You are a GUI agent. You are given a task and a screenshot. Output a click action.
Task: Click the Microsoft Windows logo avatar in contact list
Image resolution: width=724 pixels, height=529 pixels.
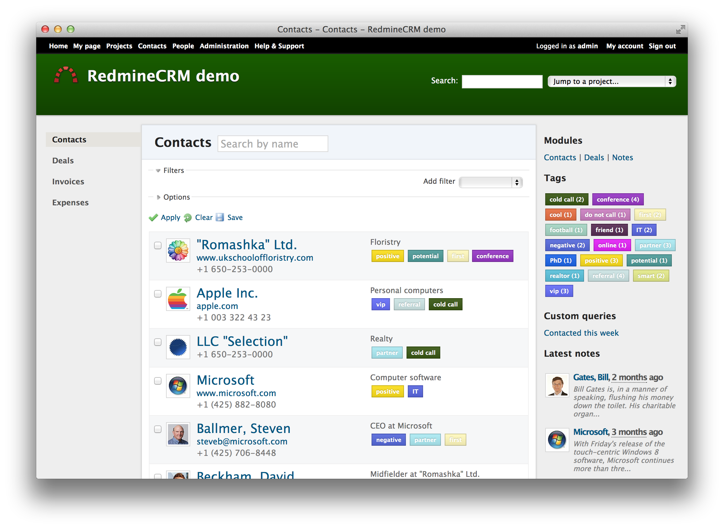click(x=178, y=386)
